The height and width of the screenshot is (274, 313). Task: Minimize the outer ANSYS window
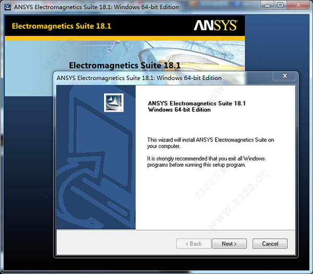point(268,5)
